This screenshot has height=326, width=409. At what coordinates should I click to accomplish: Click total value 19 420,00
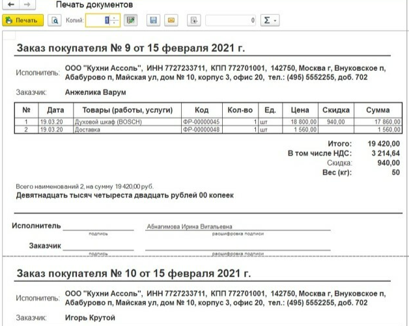(384, 144)
